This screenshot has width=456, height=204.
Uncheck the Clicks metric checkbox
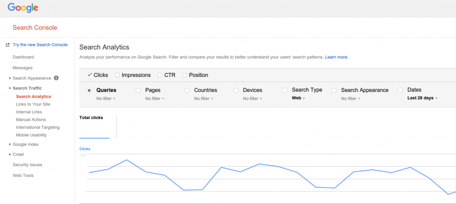click(90, 75)
